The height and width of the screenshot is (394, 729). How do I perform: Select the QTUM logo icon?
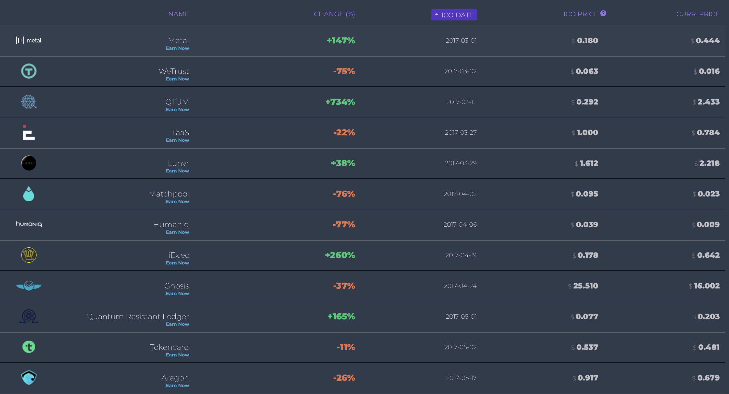click(x=29, y=102)
